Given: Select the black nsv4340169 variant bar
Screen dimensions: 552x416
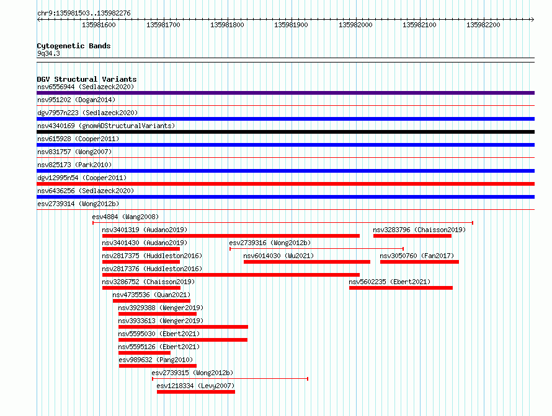Looking at the screenshot, I should pos(285,132).
